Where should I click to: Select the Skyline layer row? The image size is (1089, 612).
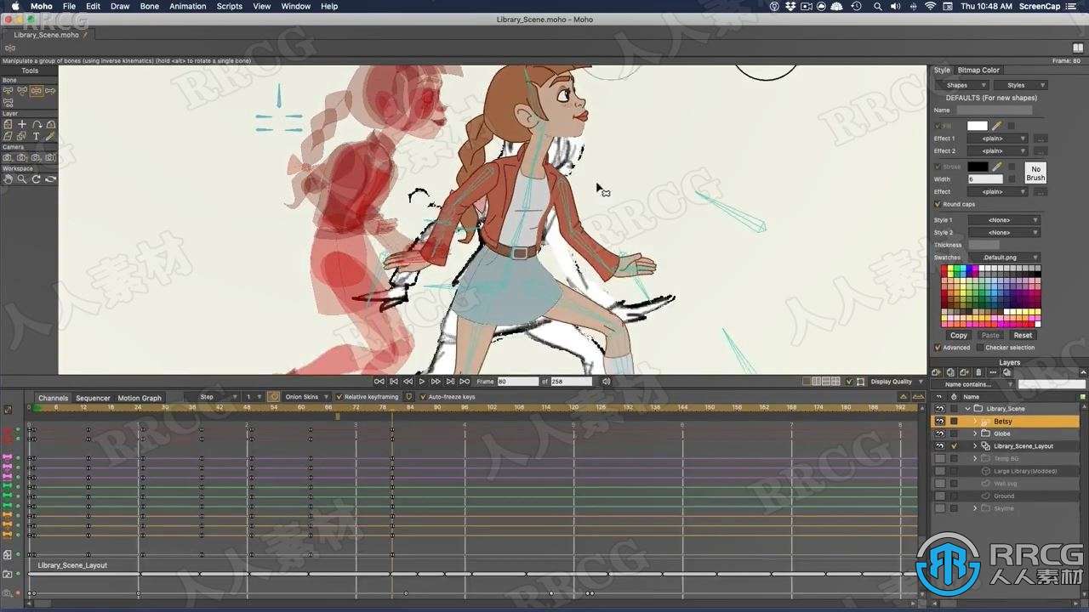coord(1004,508)
